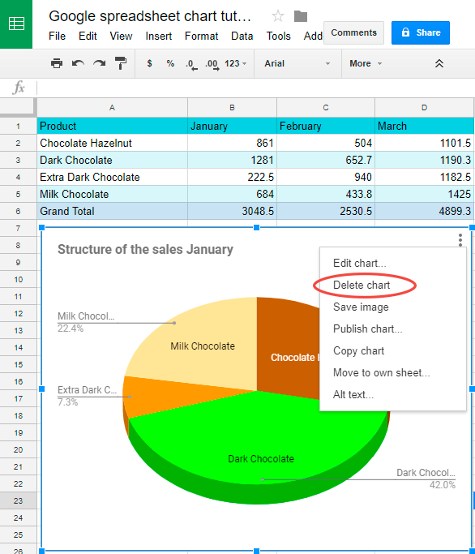475x554 pixels.
Task: Hide the menus with double chevron
Action: [439, 63]
